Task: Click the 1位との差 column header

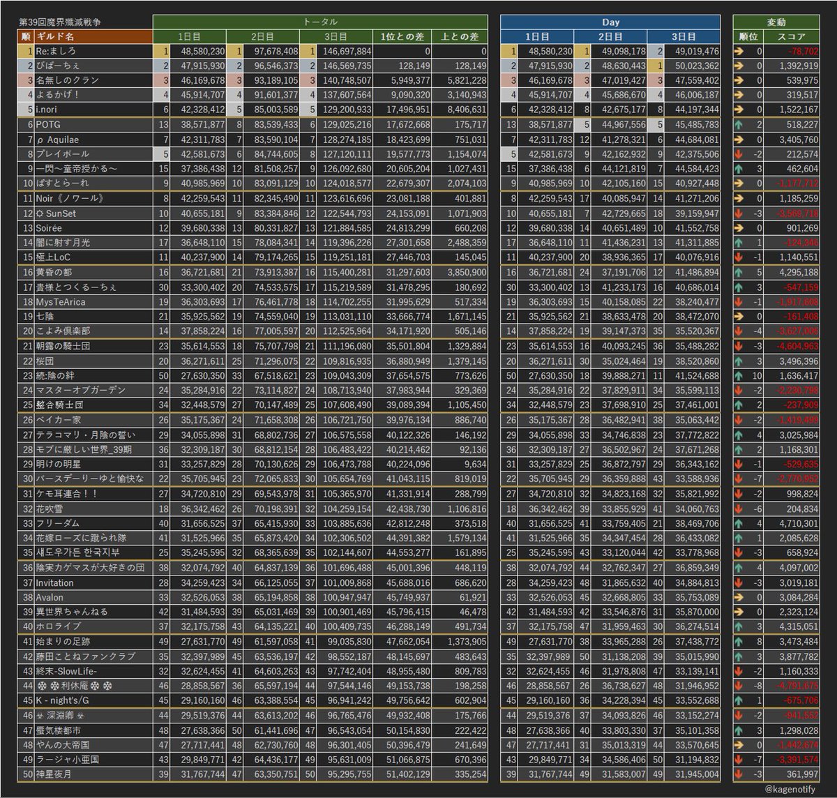Action: tap(403, 36)
